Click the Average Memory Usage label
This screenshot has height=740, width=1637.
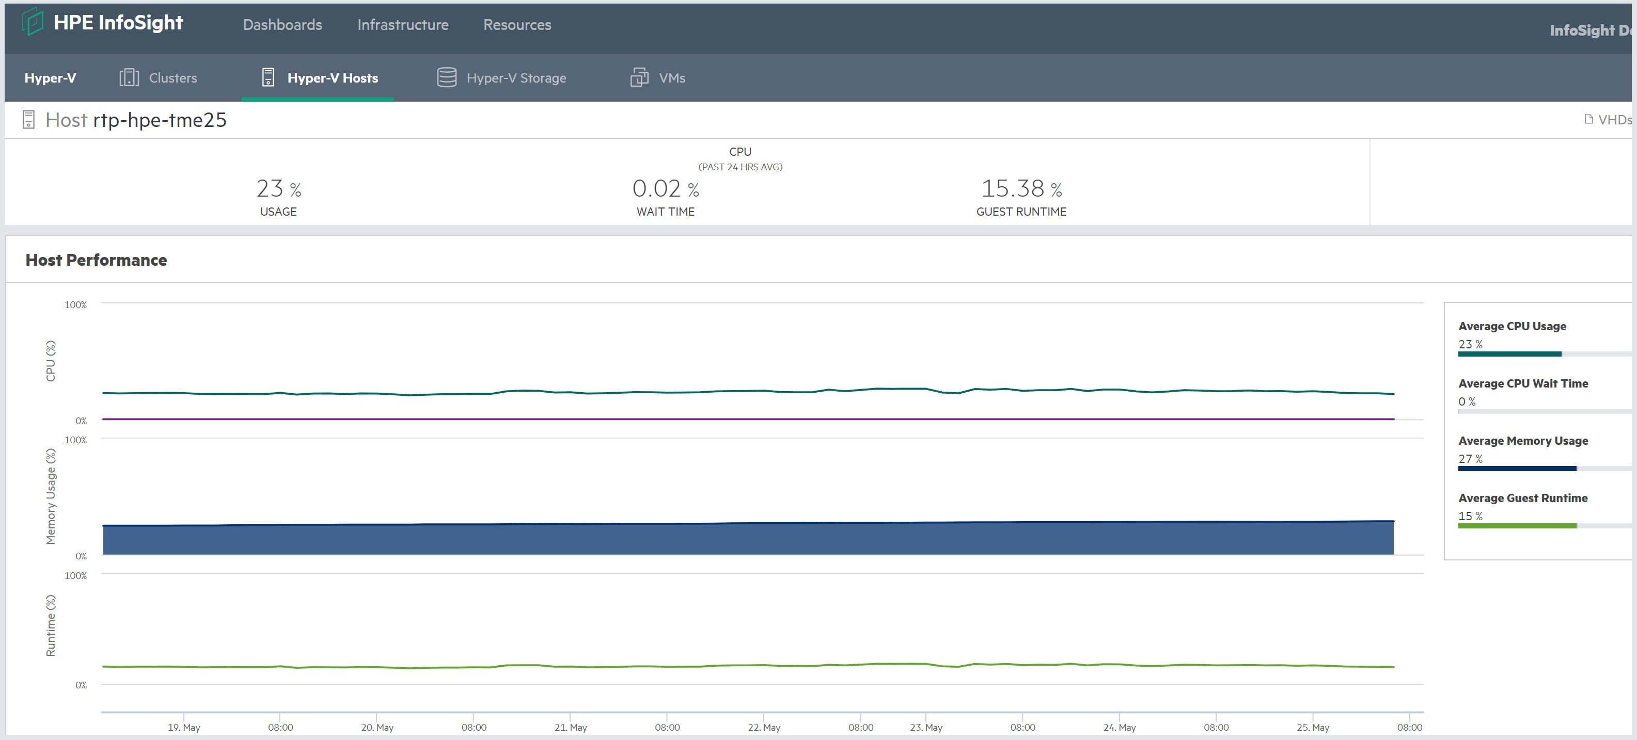pos(1522,440)
